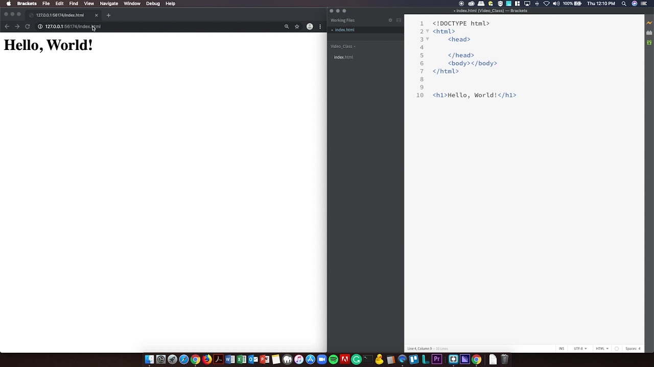This screenshot has width=654, height=367.
Task: Click the split editor view icon
Action: (399, 20)
